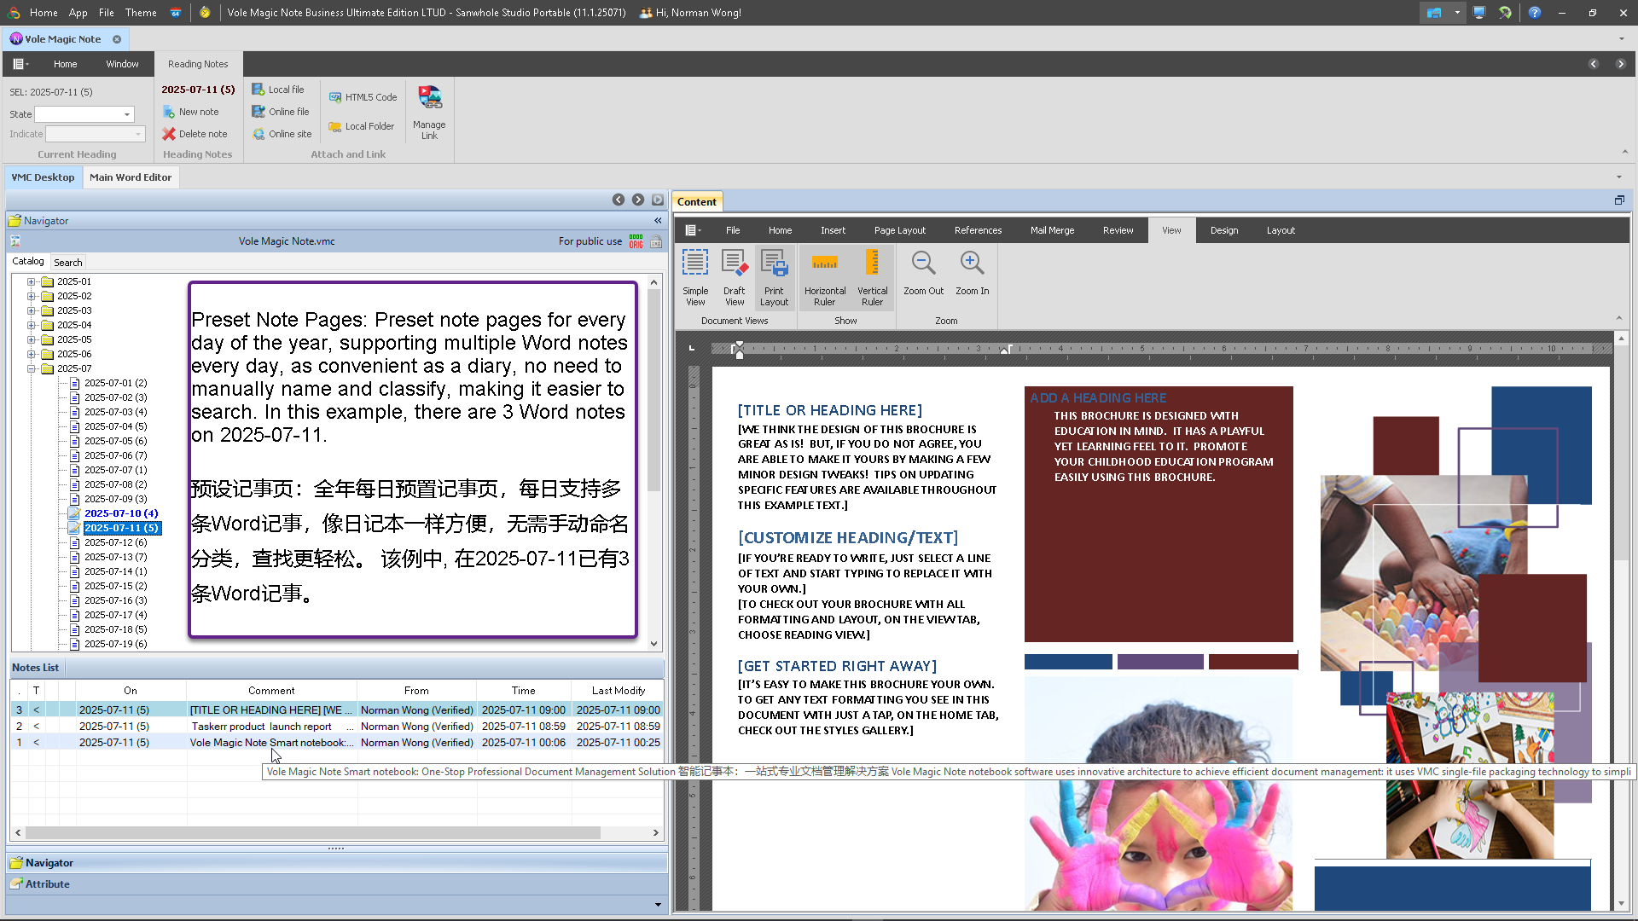Sort notes by the Comment column header
Screen dimensions: 1638x921
(x=271, y=691)
